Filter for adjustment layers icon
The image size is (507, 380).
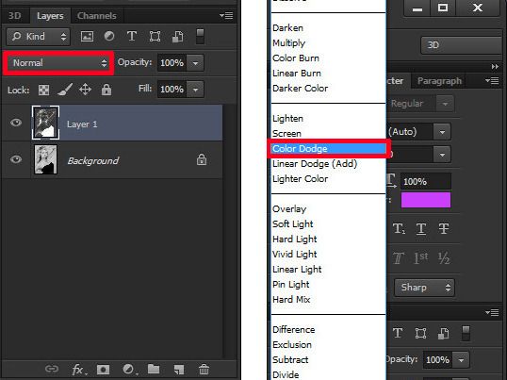109,36
